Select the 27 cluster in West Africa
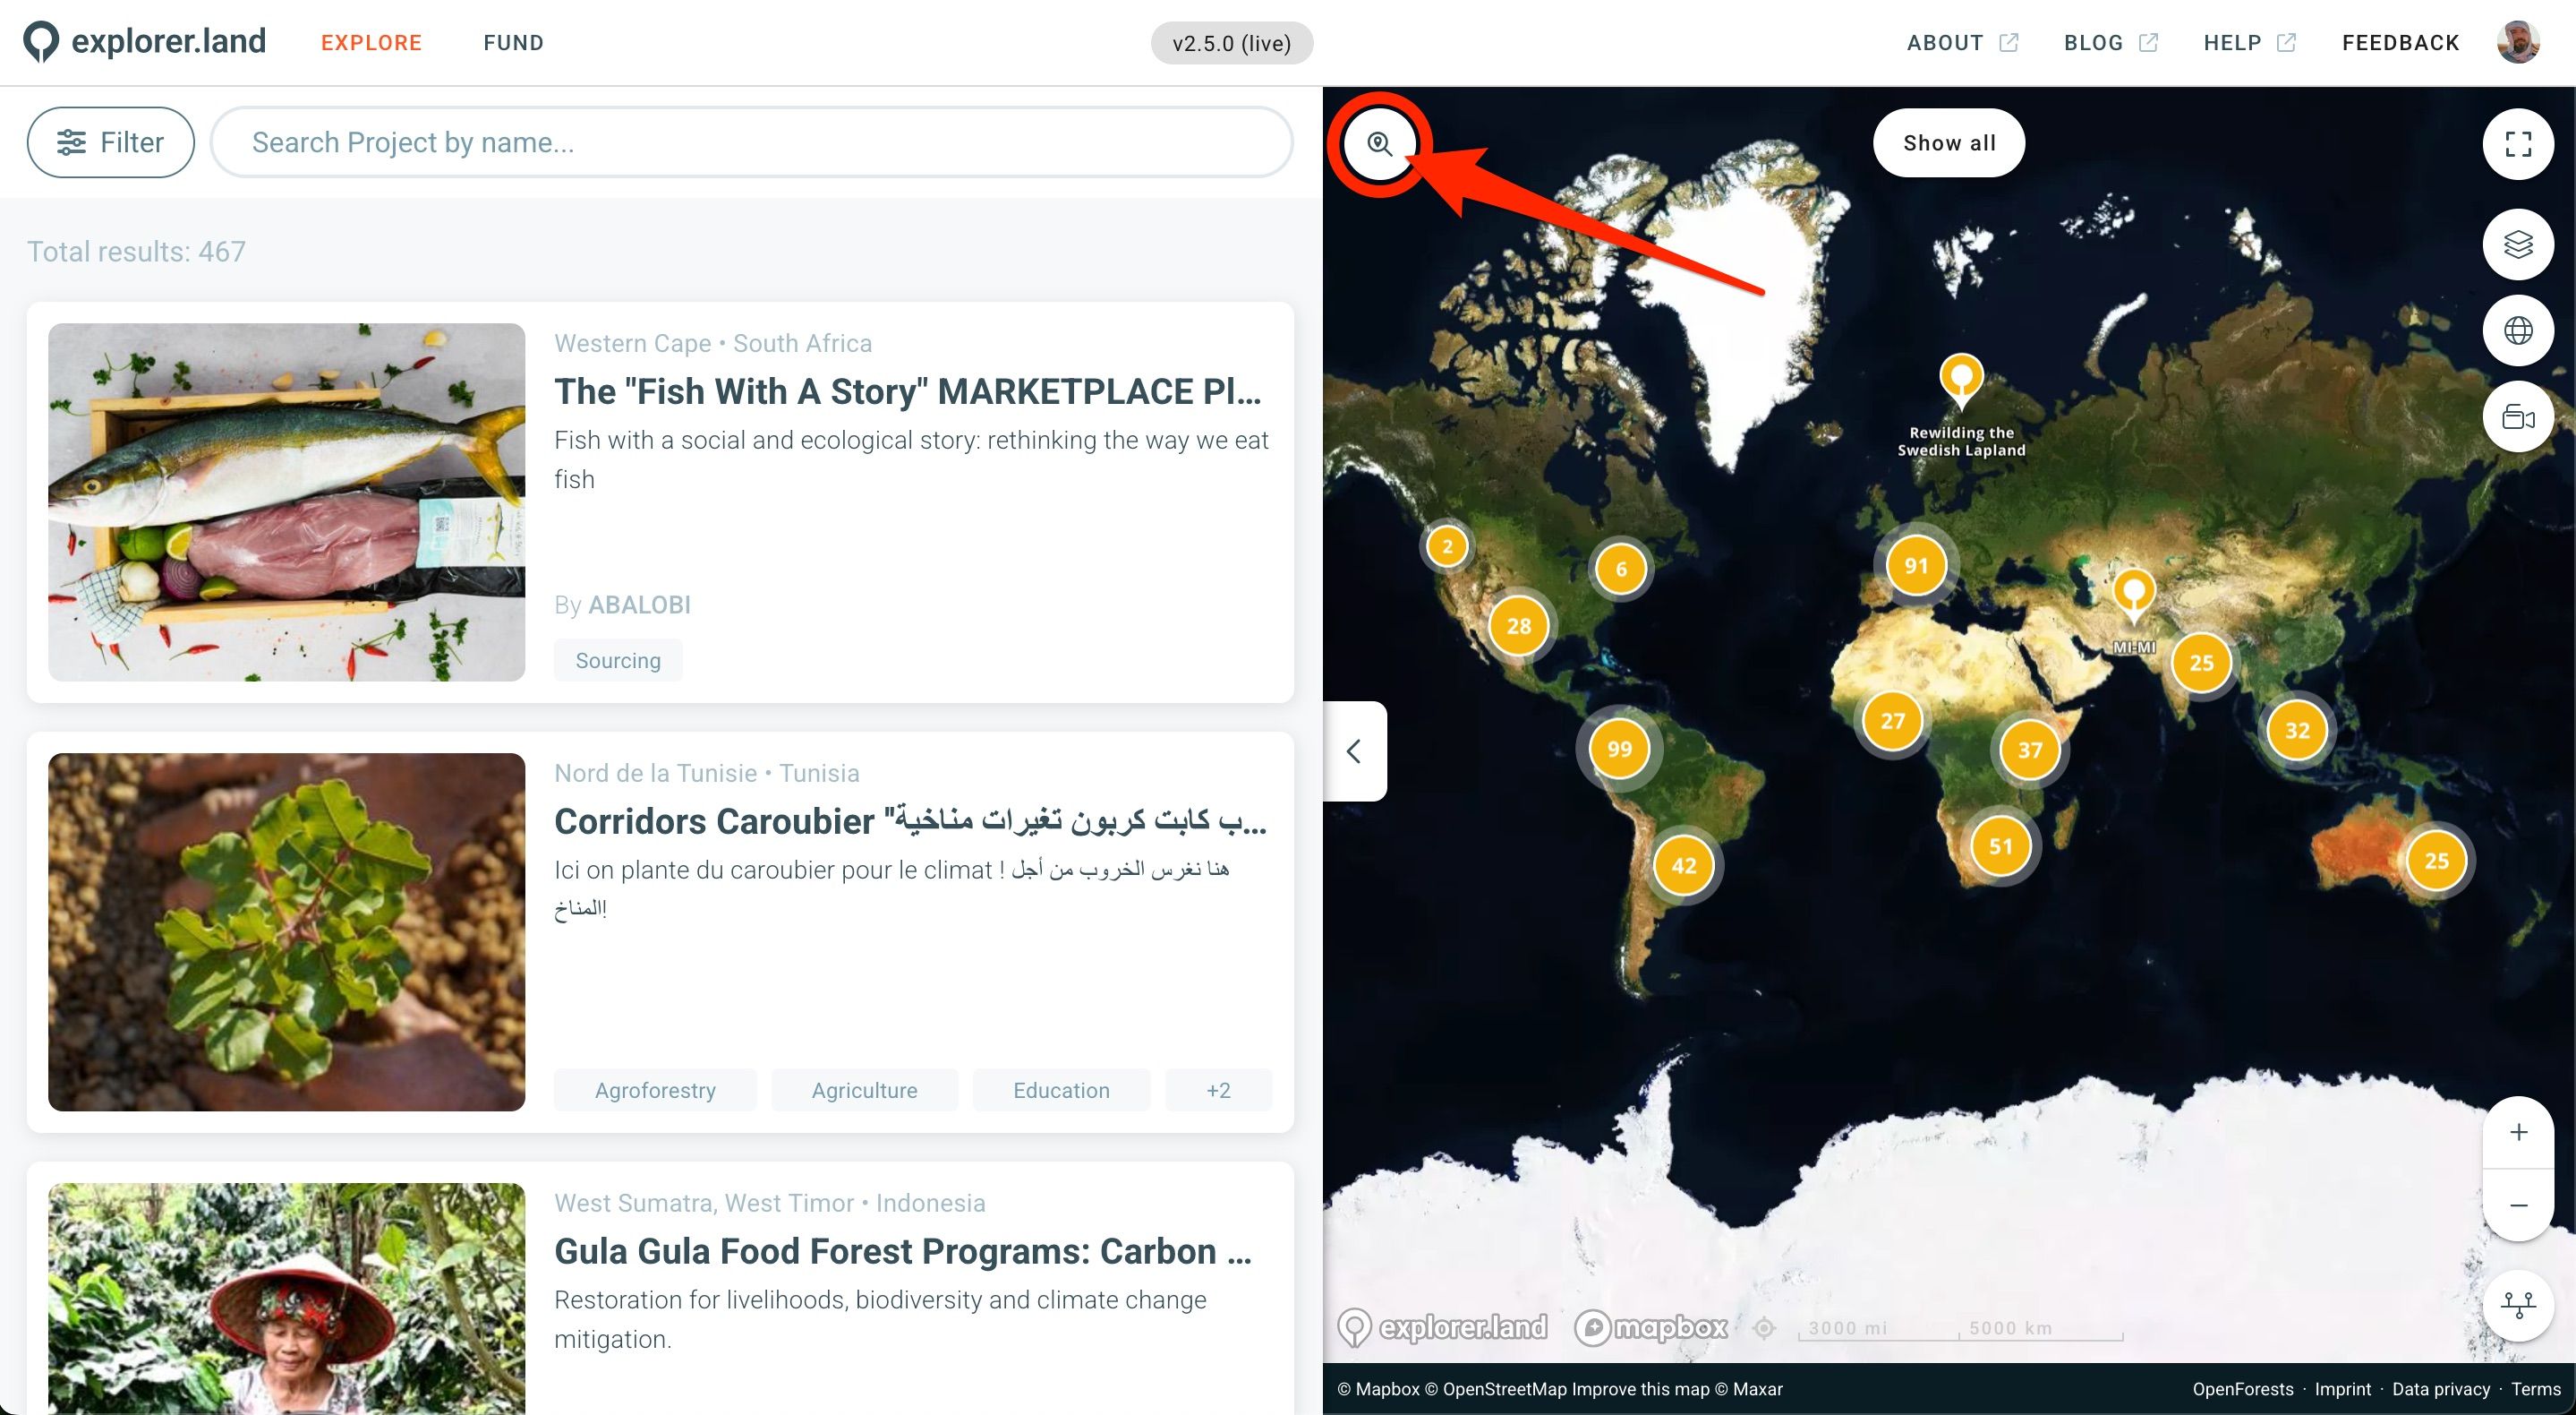2576x1415 pixels. 1893,721
